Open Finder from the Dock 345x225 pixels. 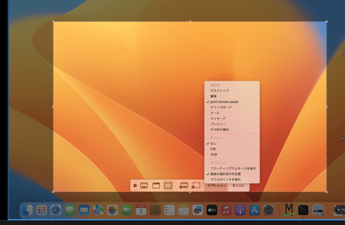click(x=28, y=210)
